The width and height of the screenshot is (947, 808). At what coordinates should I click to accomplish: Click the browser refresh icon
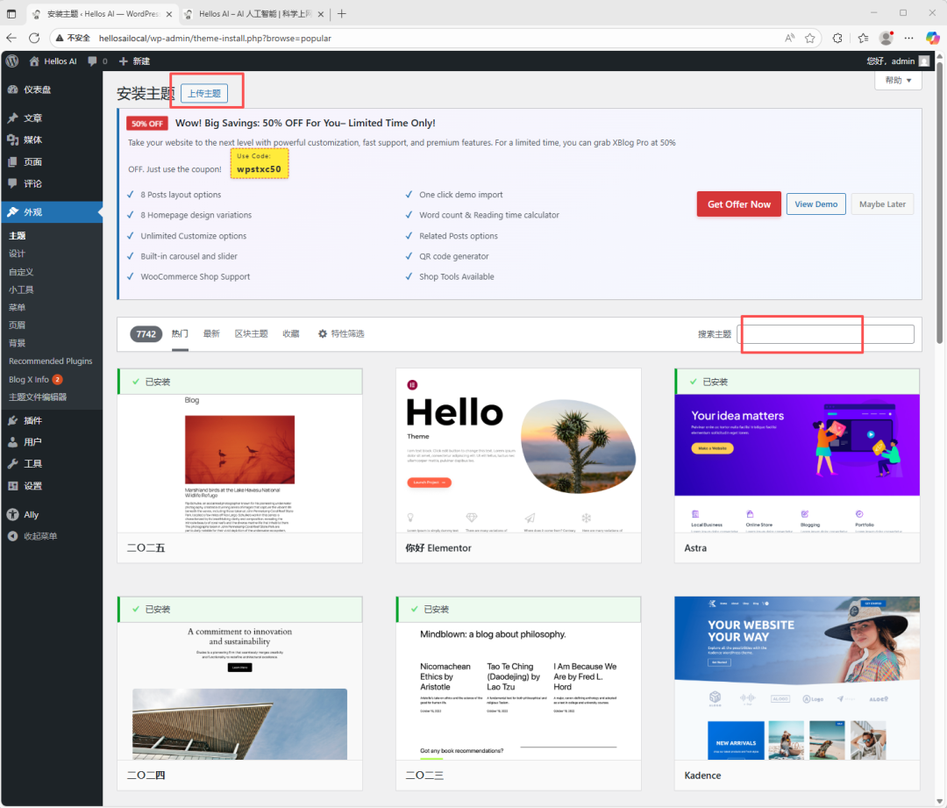point(34,39)
